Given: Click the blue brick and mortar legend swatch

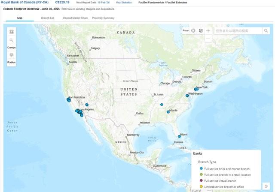Looking at the screenshot, I should click(x=201, y=168).
